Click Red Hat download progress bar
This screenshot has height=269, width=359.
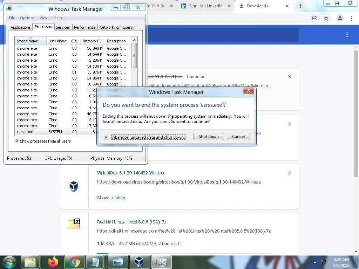[x=184, y=254]
